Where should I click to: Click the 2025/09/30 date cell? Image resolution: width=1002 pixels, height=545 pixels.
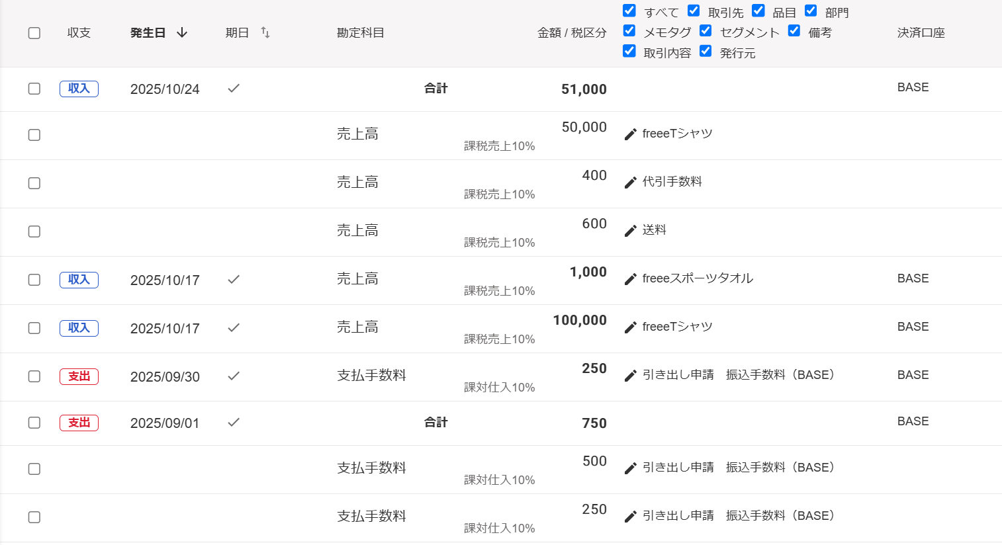pyautogui.click(x=165, y=377)
